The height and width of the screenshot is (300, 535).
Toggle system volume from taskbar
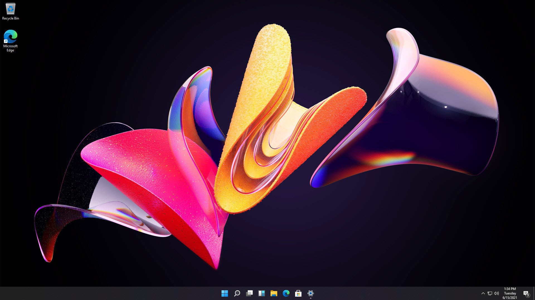(497, 293)
